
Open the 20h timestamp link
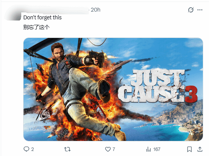coord(95,10)
